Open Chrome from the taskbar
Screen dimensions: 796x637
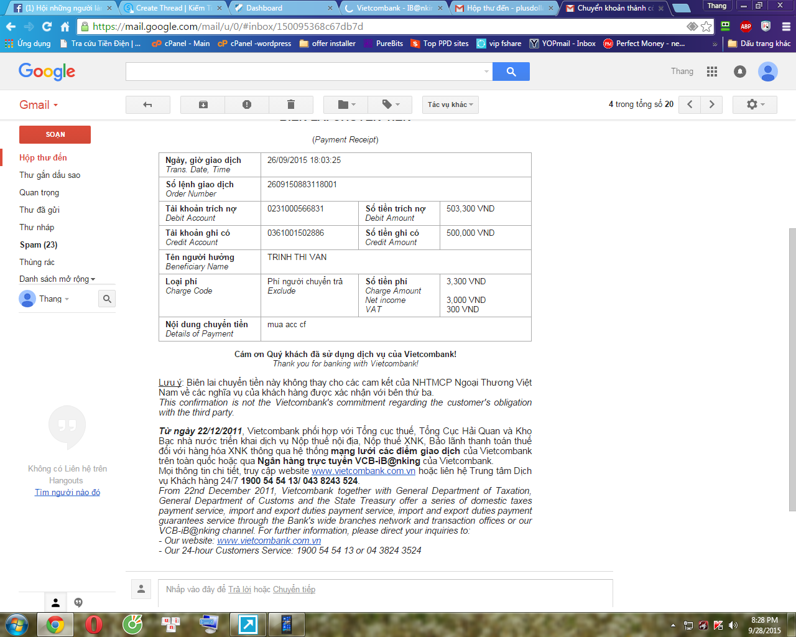click(x=55, y=624)
